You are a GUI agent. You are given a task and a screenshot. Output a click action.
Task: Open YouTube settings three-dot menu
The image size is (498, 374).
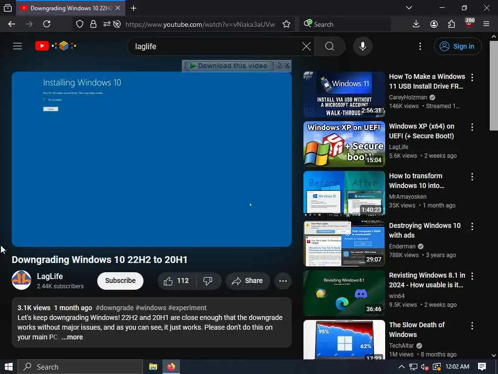[x=420, y=46]
